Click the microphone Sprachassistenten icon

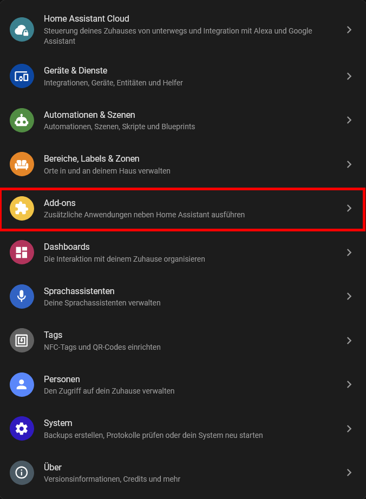22,297
